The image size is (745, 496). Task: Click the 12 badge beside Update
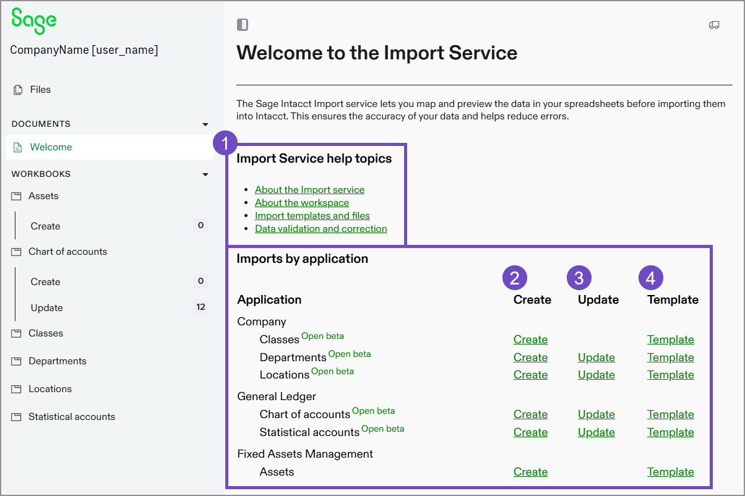pyautogui.click(x=200, y=307)
